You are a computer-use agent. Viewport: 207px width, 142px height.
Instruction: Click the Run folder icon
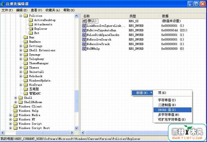coord(26,37)
